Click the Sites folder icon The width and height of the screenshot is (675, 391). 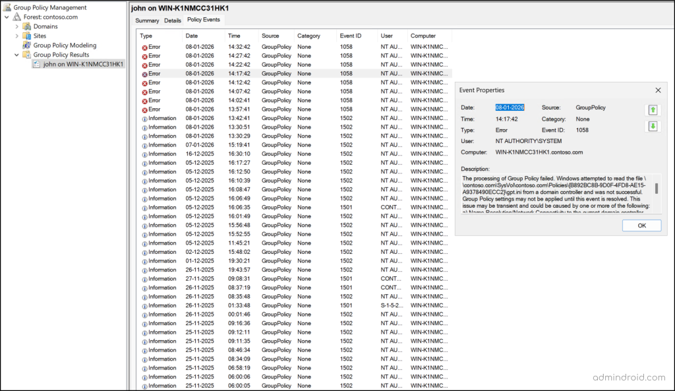[x=28, y=36]
